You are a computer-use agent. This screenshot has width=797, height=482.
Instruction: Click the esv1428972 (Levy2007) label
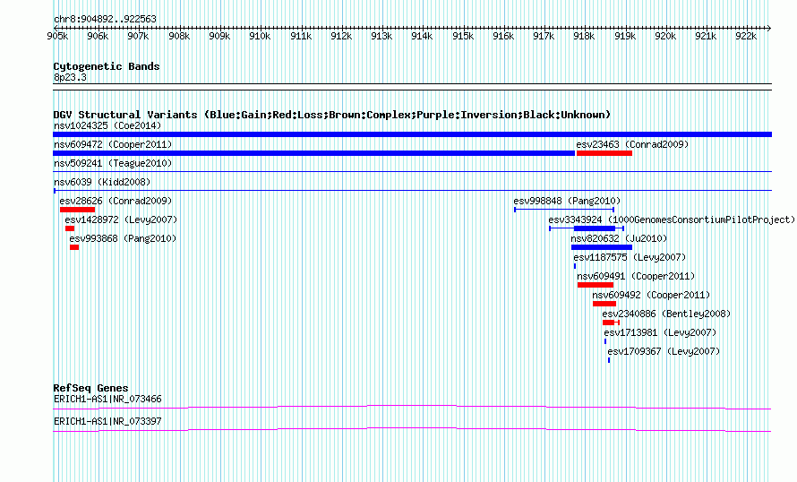pos(121,219)
